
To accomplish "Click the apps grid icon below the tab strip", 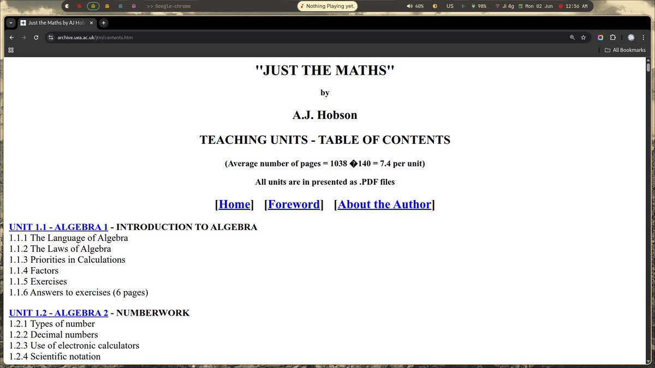I will (x=10, y=50).
